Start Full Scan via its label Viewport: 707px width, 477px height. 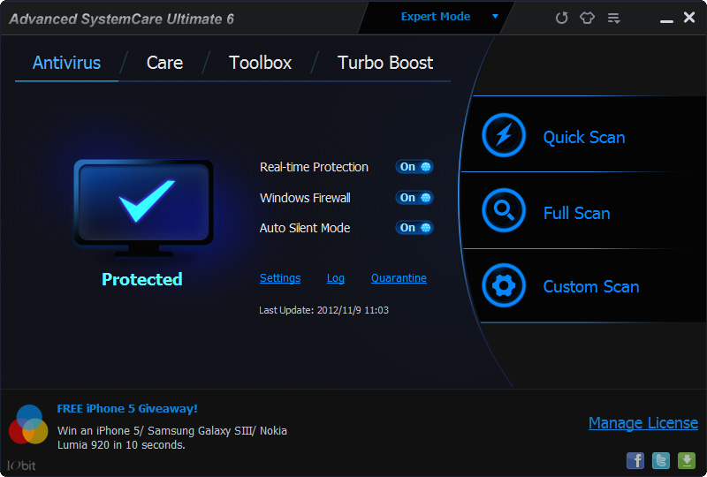pyautogui.click(x=577, y=213)
